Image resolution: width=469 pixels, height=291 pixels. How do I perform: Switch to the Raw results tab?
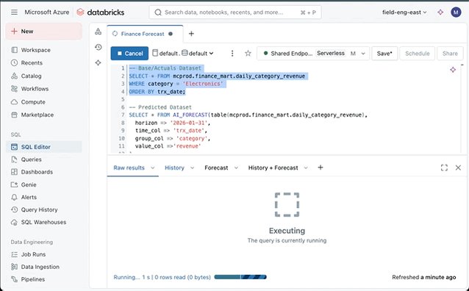coord(129,168)
